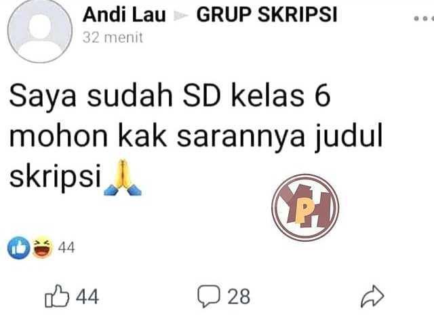The image size is (434, 326).
Task: View the 44 reactions list beside the emojis
Action: [x=66, y=247]
